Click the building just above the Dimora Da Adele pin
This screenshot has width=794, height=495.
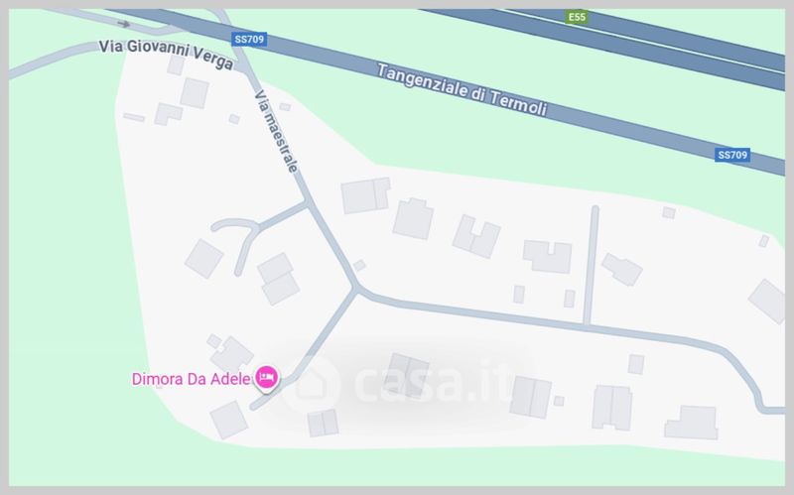(x=231, y=354)
